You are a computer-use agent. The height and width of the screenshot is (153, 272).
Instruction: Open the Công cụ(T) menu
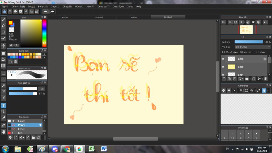[x=104, y=7]
